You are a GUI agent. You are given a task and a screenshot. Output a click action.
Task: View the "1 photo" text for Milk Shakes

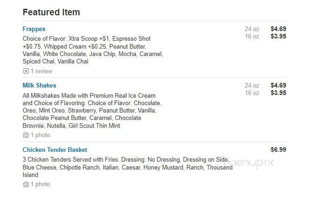tap(40, 135)
